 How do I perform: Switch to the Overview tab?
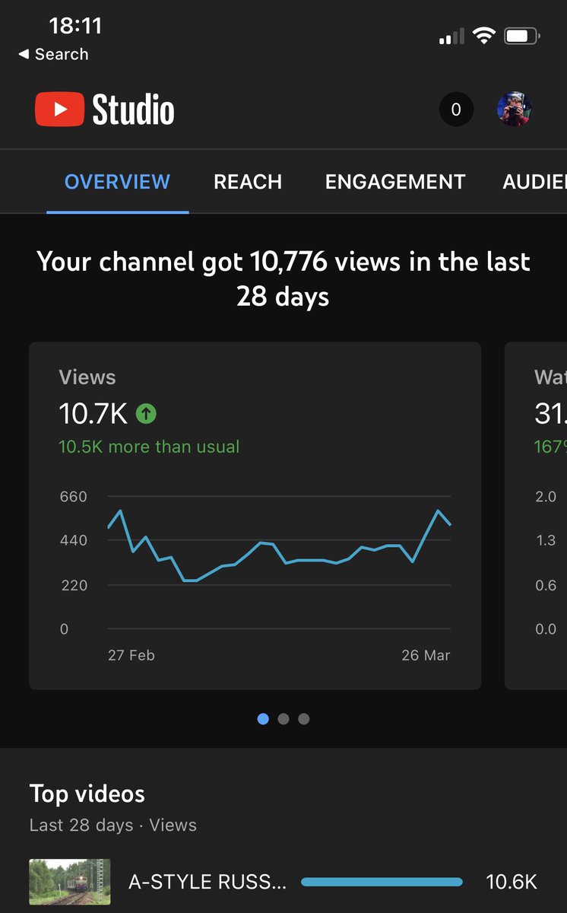point(117,182)
